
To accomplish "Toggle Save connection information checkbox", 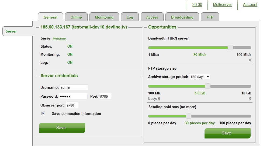I will click(43, 113).
